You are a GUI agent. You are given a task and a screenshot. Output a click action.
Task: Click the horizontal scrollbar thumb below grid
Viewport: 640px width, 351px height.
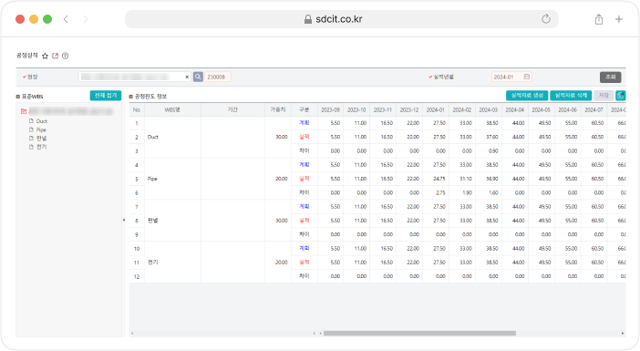point(419,333)
